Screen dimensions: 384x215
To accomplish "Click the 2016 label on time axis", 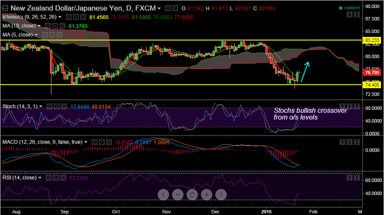I will (266, 211).
